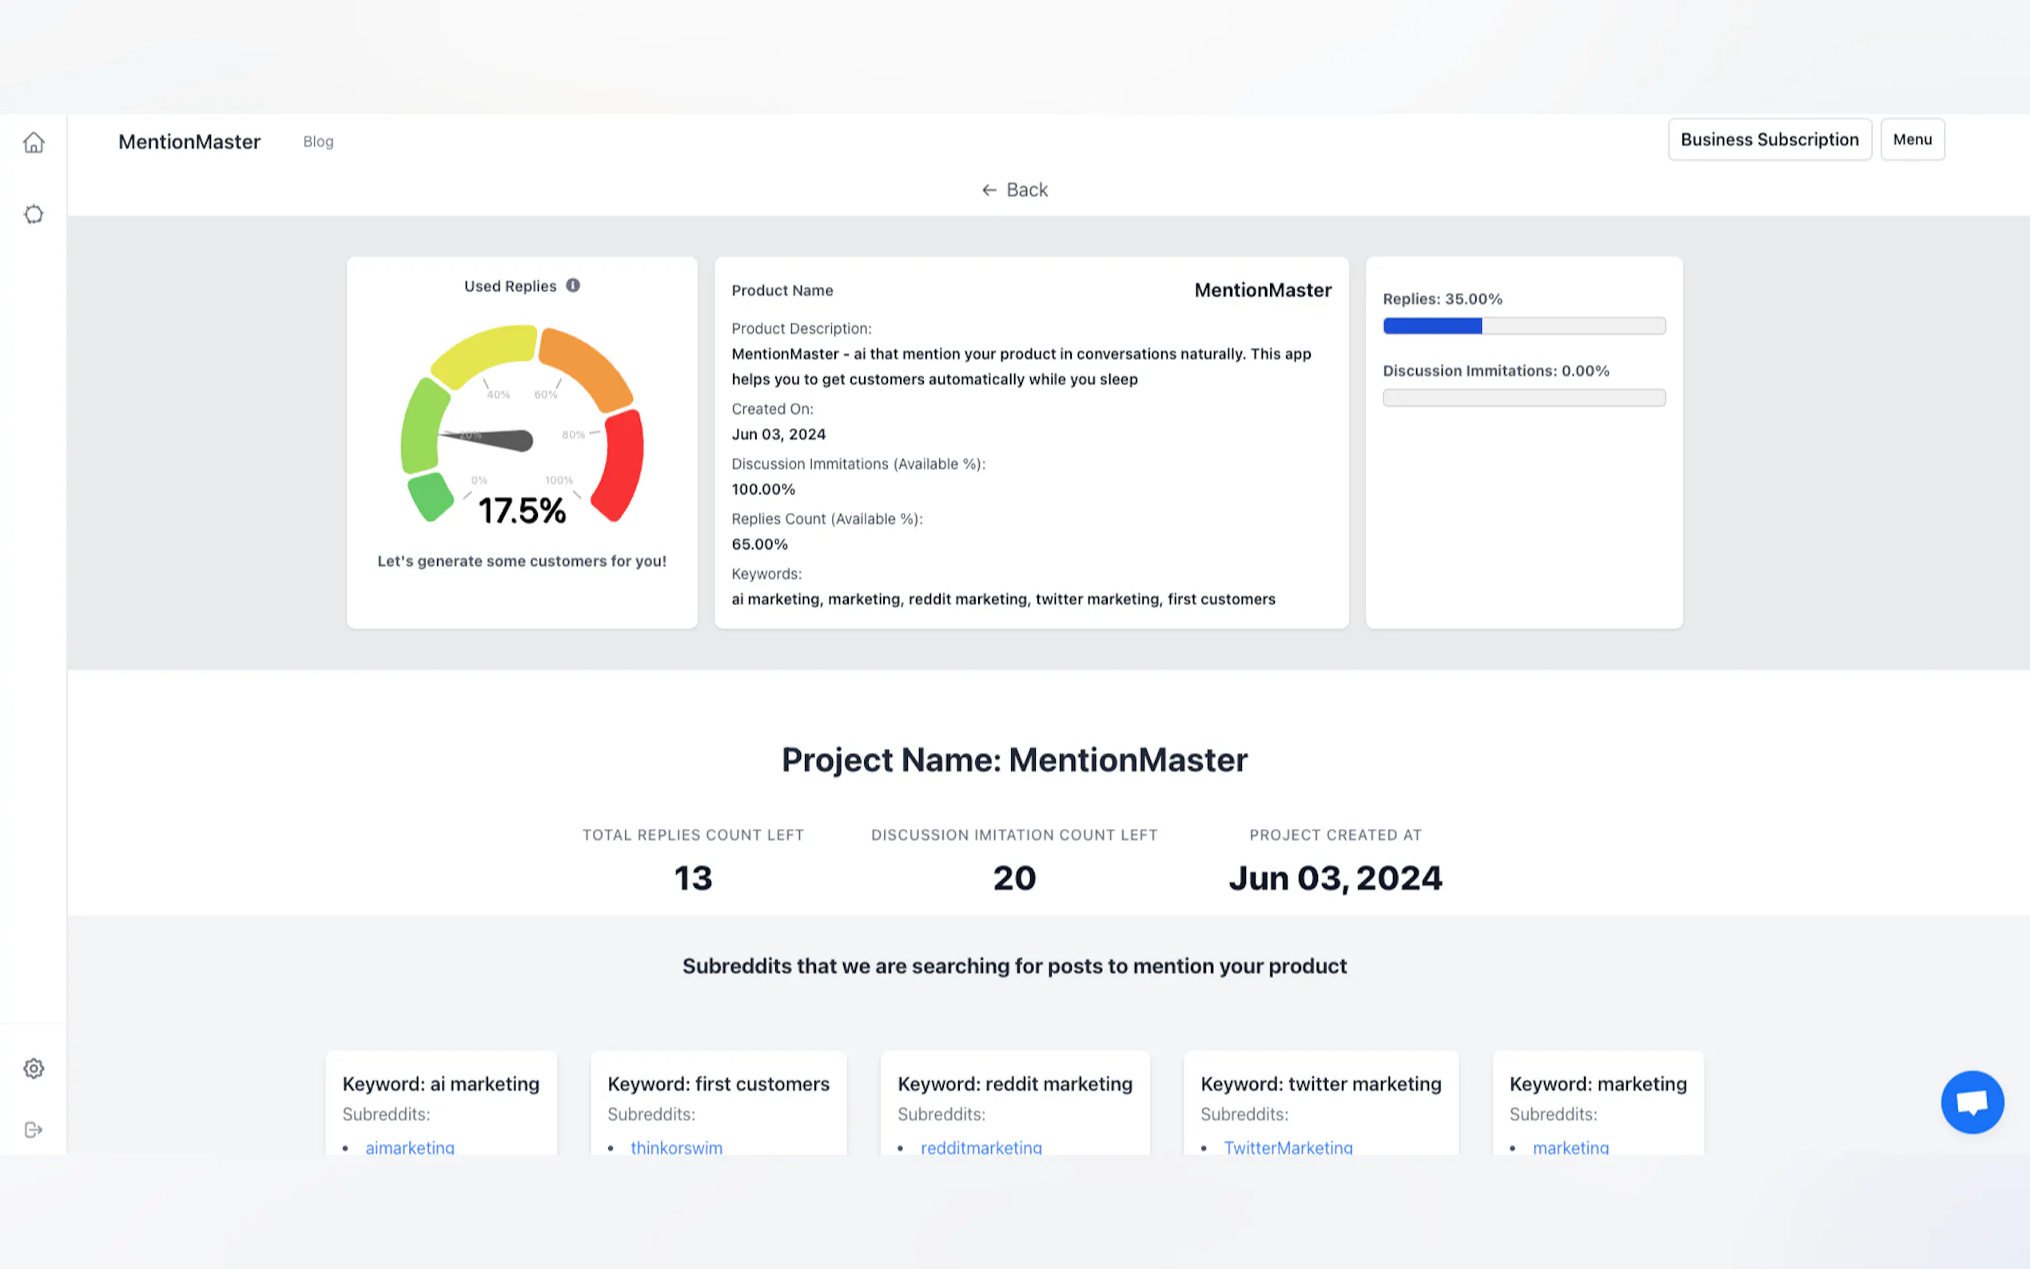Click the MentionMaster logo text
Image resolution: width=2030 pixels, height=1269 pixels.
[x=189, y=141]
